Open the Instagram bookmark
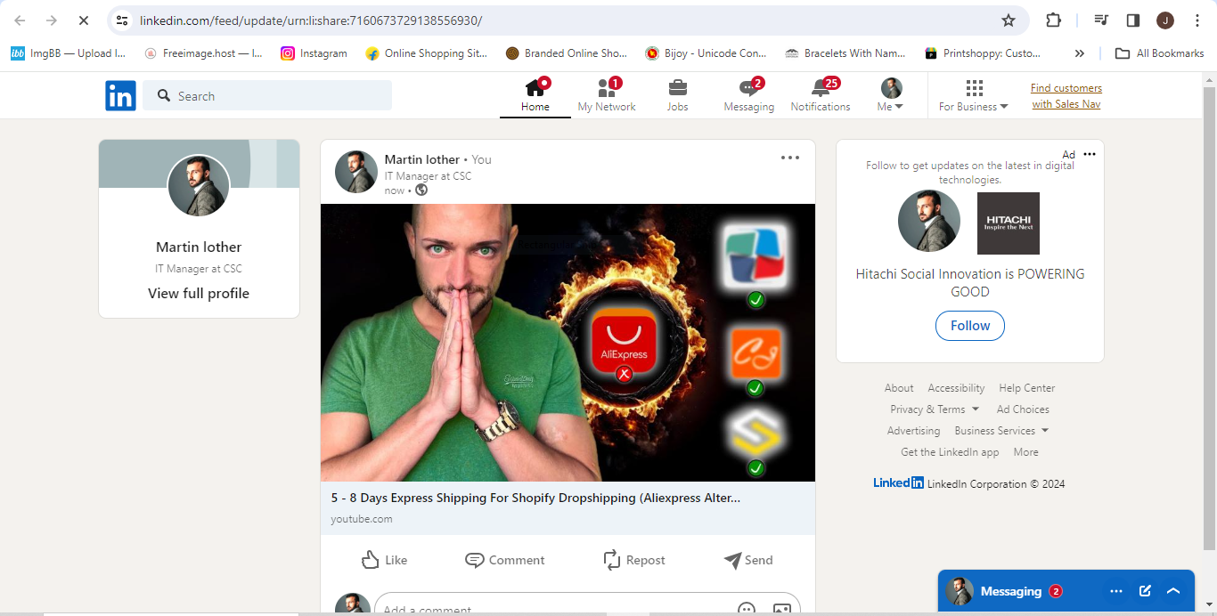Screen dimensions: 1217x616 (314, 53)
